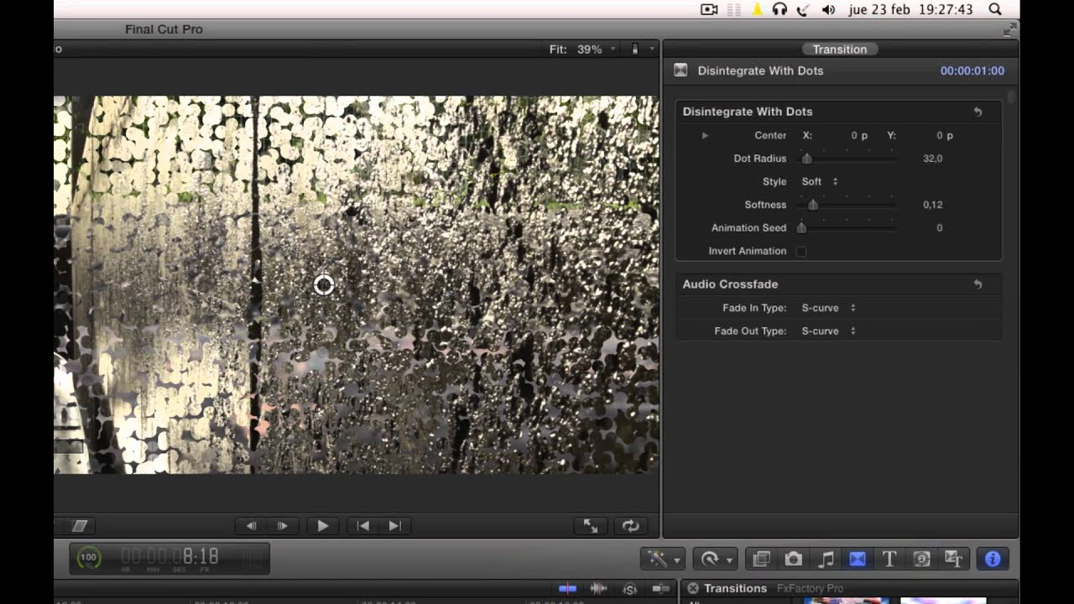Viewport: 1074px width, 604px height.
Task: Open the Generators browser
Action: point(921,559)
